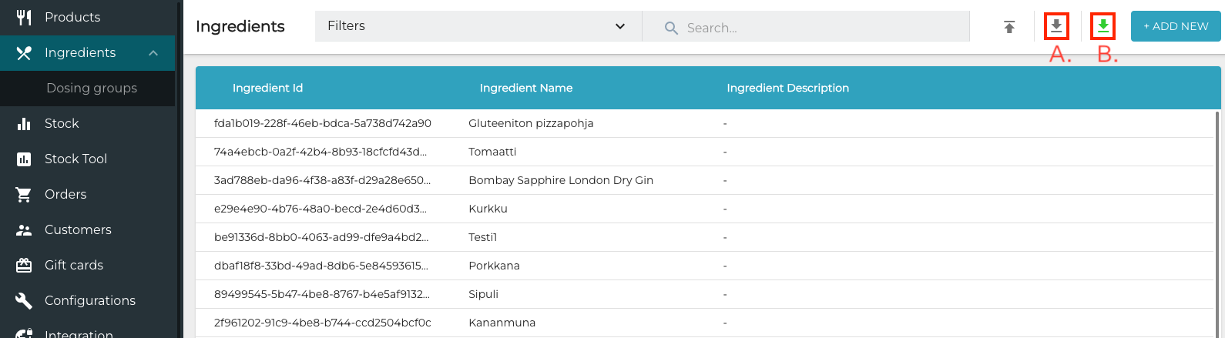Click the Customers people icon
Image resolution: width=1225 pixels, height=338 pixels.
pos(24,230)
